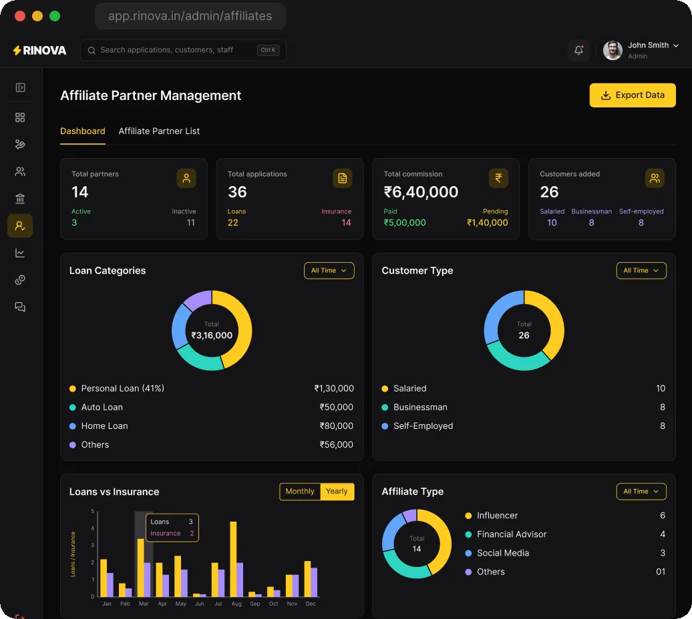
Task: Open the notifications bell
Action: tap(578, 50)
